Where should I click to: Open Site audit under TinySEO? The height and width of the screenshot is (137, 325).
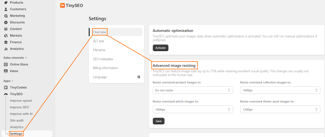tap(17, 120)
